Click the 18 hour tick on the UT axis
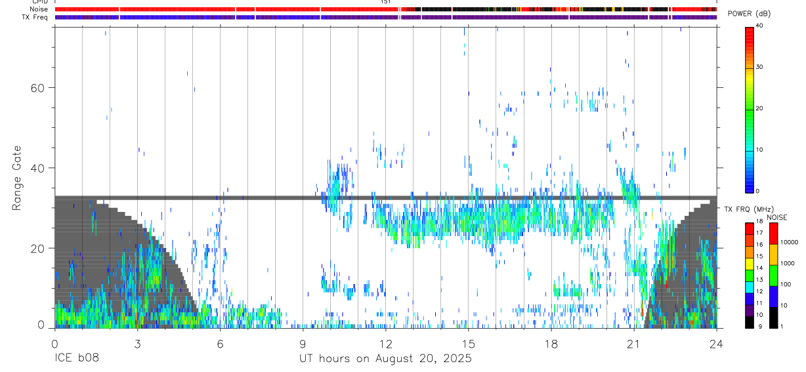 551,344
